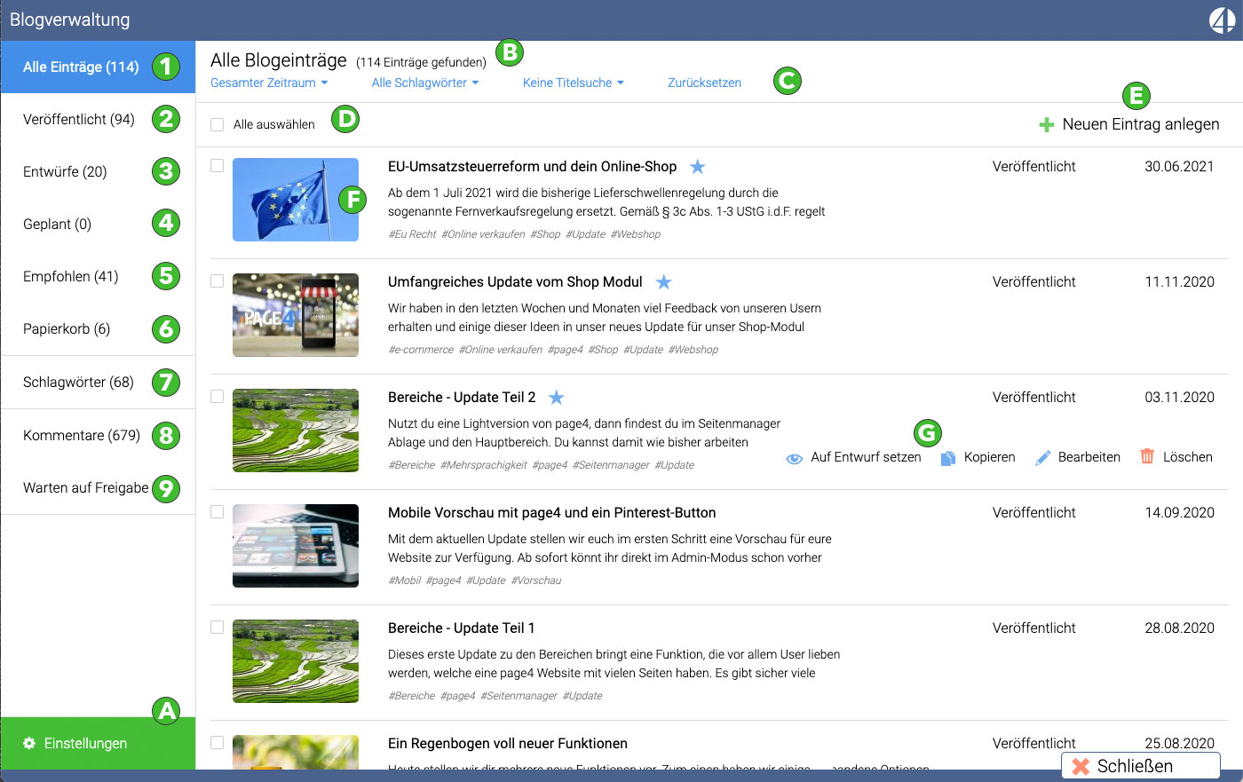Click Kopieren action label
Screen dimensions: 1243x782
(990, 457)
